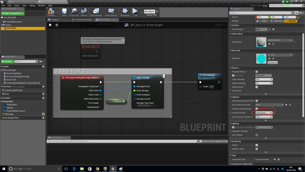305x172 pixels.
Task: Add a new Variable with plus icon
Action: click(x=43, y=98)
